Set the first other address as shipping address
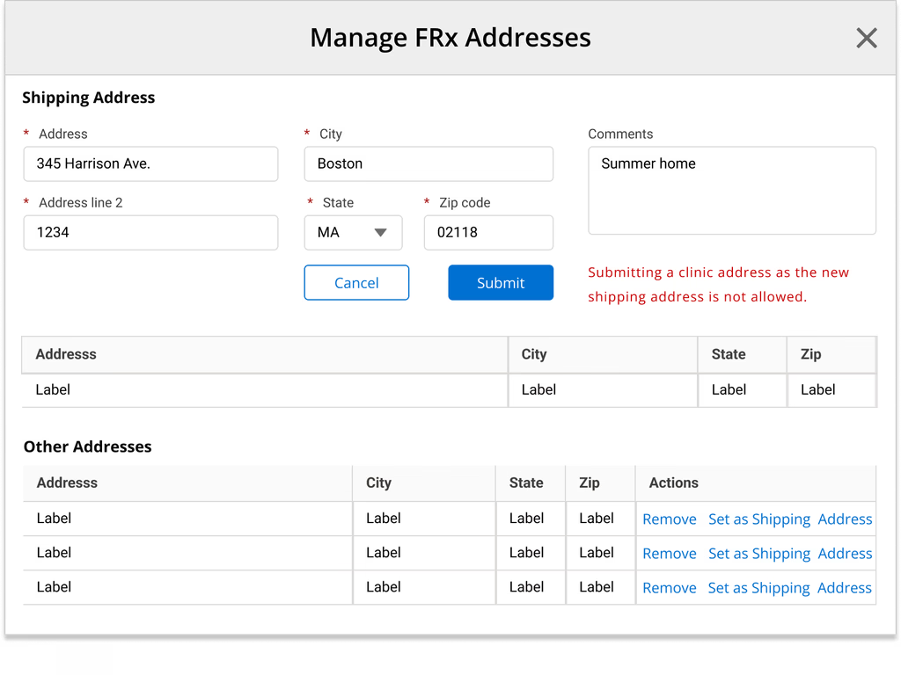This screenshot has width=901, height=697. (x=793, y=519)
